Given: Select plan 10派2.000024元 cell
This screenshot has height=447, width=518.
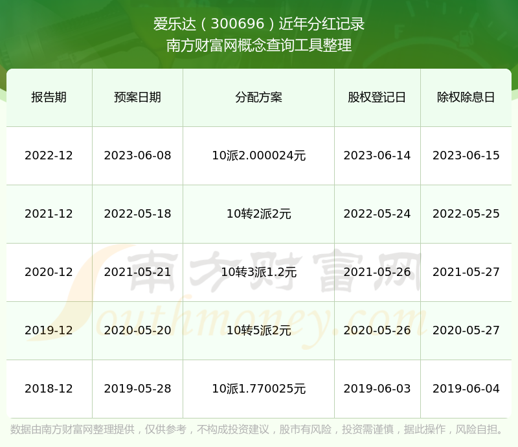Looking at the screenshot, I should pyautogui.click(x=258, y=155).
